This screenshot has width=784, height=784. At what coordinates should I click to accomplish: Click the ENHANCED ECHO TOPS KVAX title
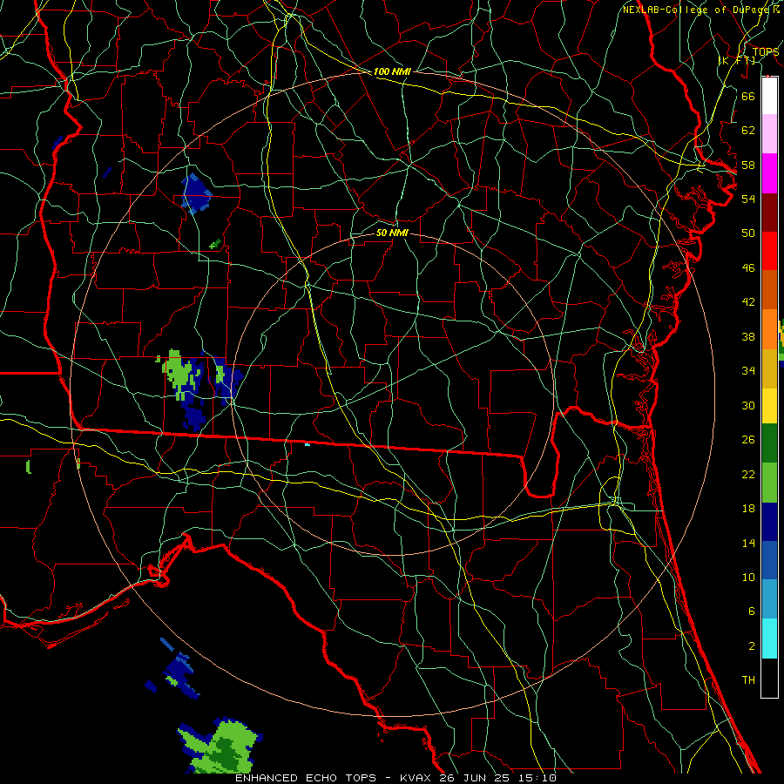pos(395,778)
